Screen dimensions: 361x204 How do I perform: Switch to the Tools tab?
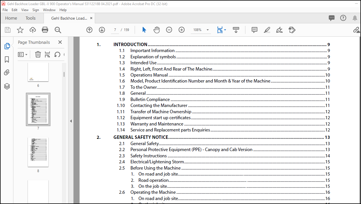coord(31,18)
